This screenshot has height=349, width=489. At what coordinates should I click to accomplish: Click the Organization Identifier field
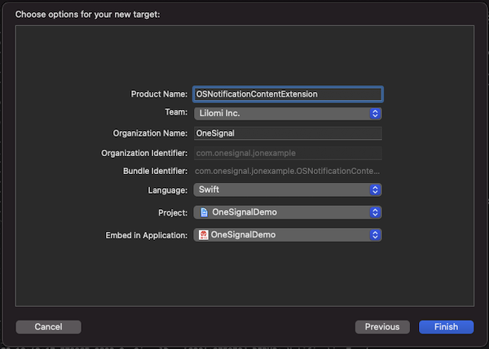(x=288, y=153)
